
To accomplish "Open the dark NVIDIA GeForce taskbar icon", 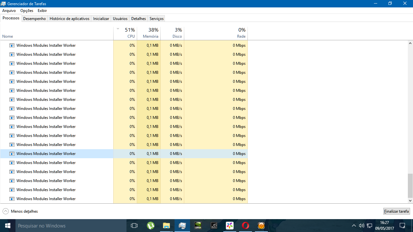I will click(214, 226).
